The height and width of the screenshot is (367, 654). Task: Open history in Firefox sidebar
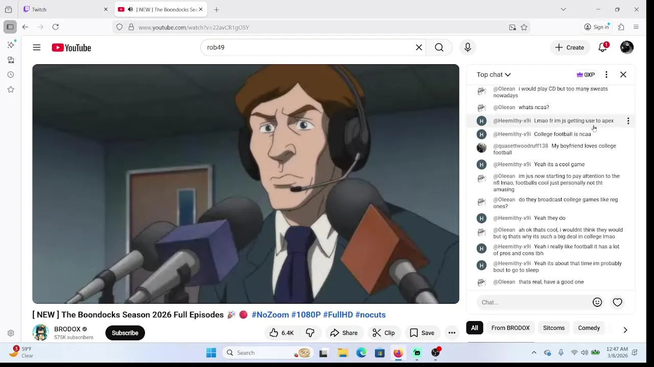click(x=11, y=74)
